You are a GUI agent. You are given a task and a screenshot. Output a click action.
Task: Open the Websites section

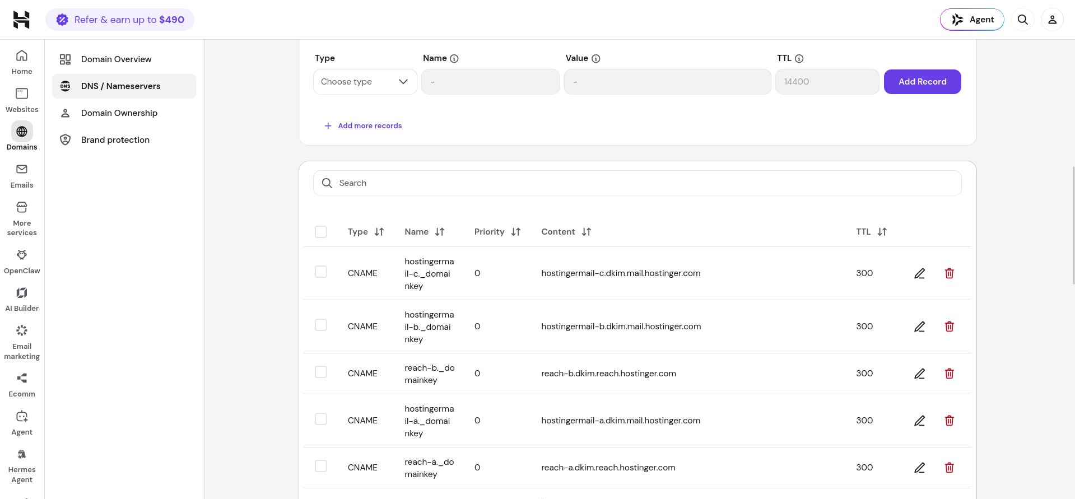point(22,100)
